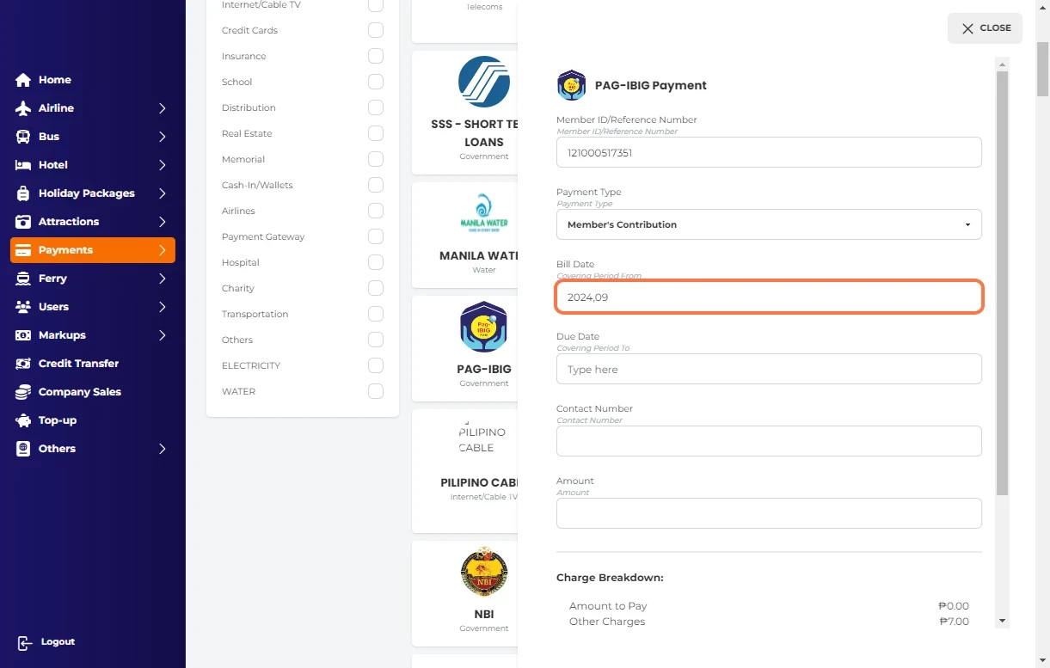Select the NBI biller logo

(x=484, y=572)
